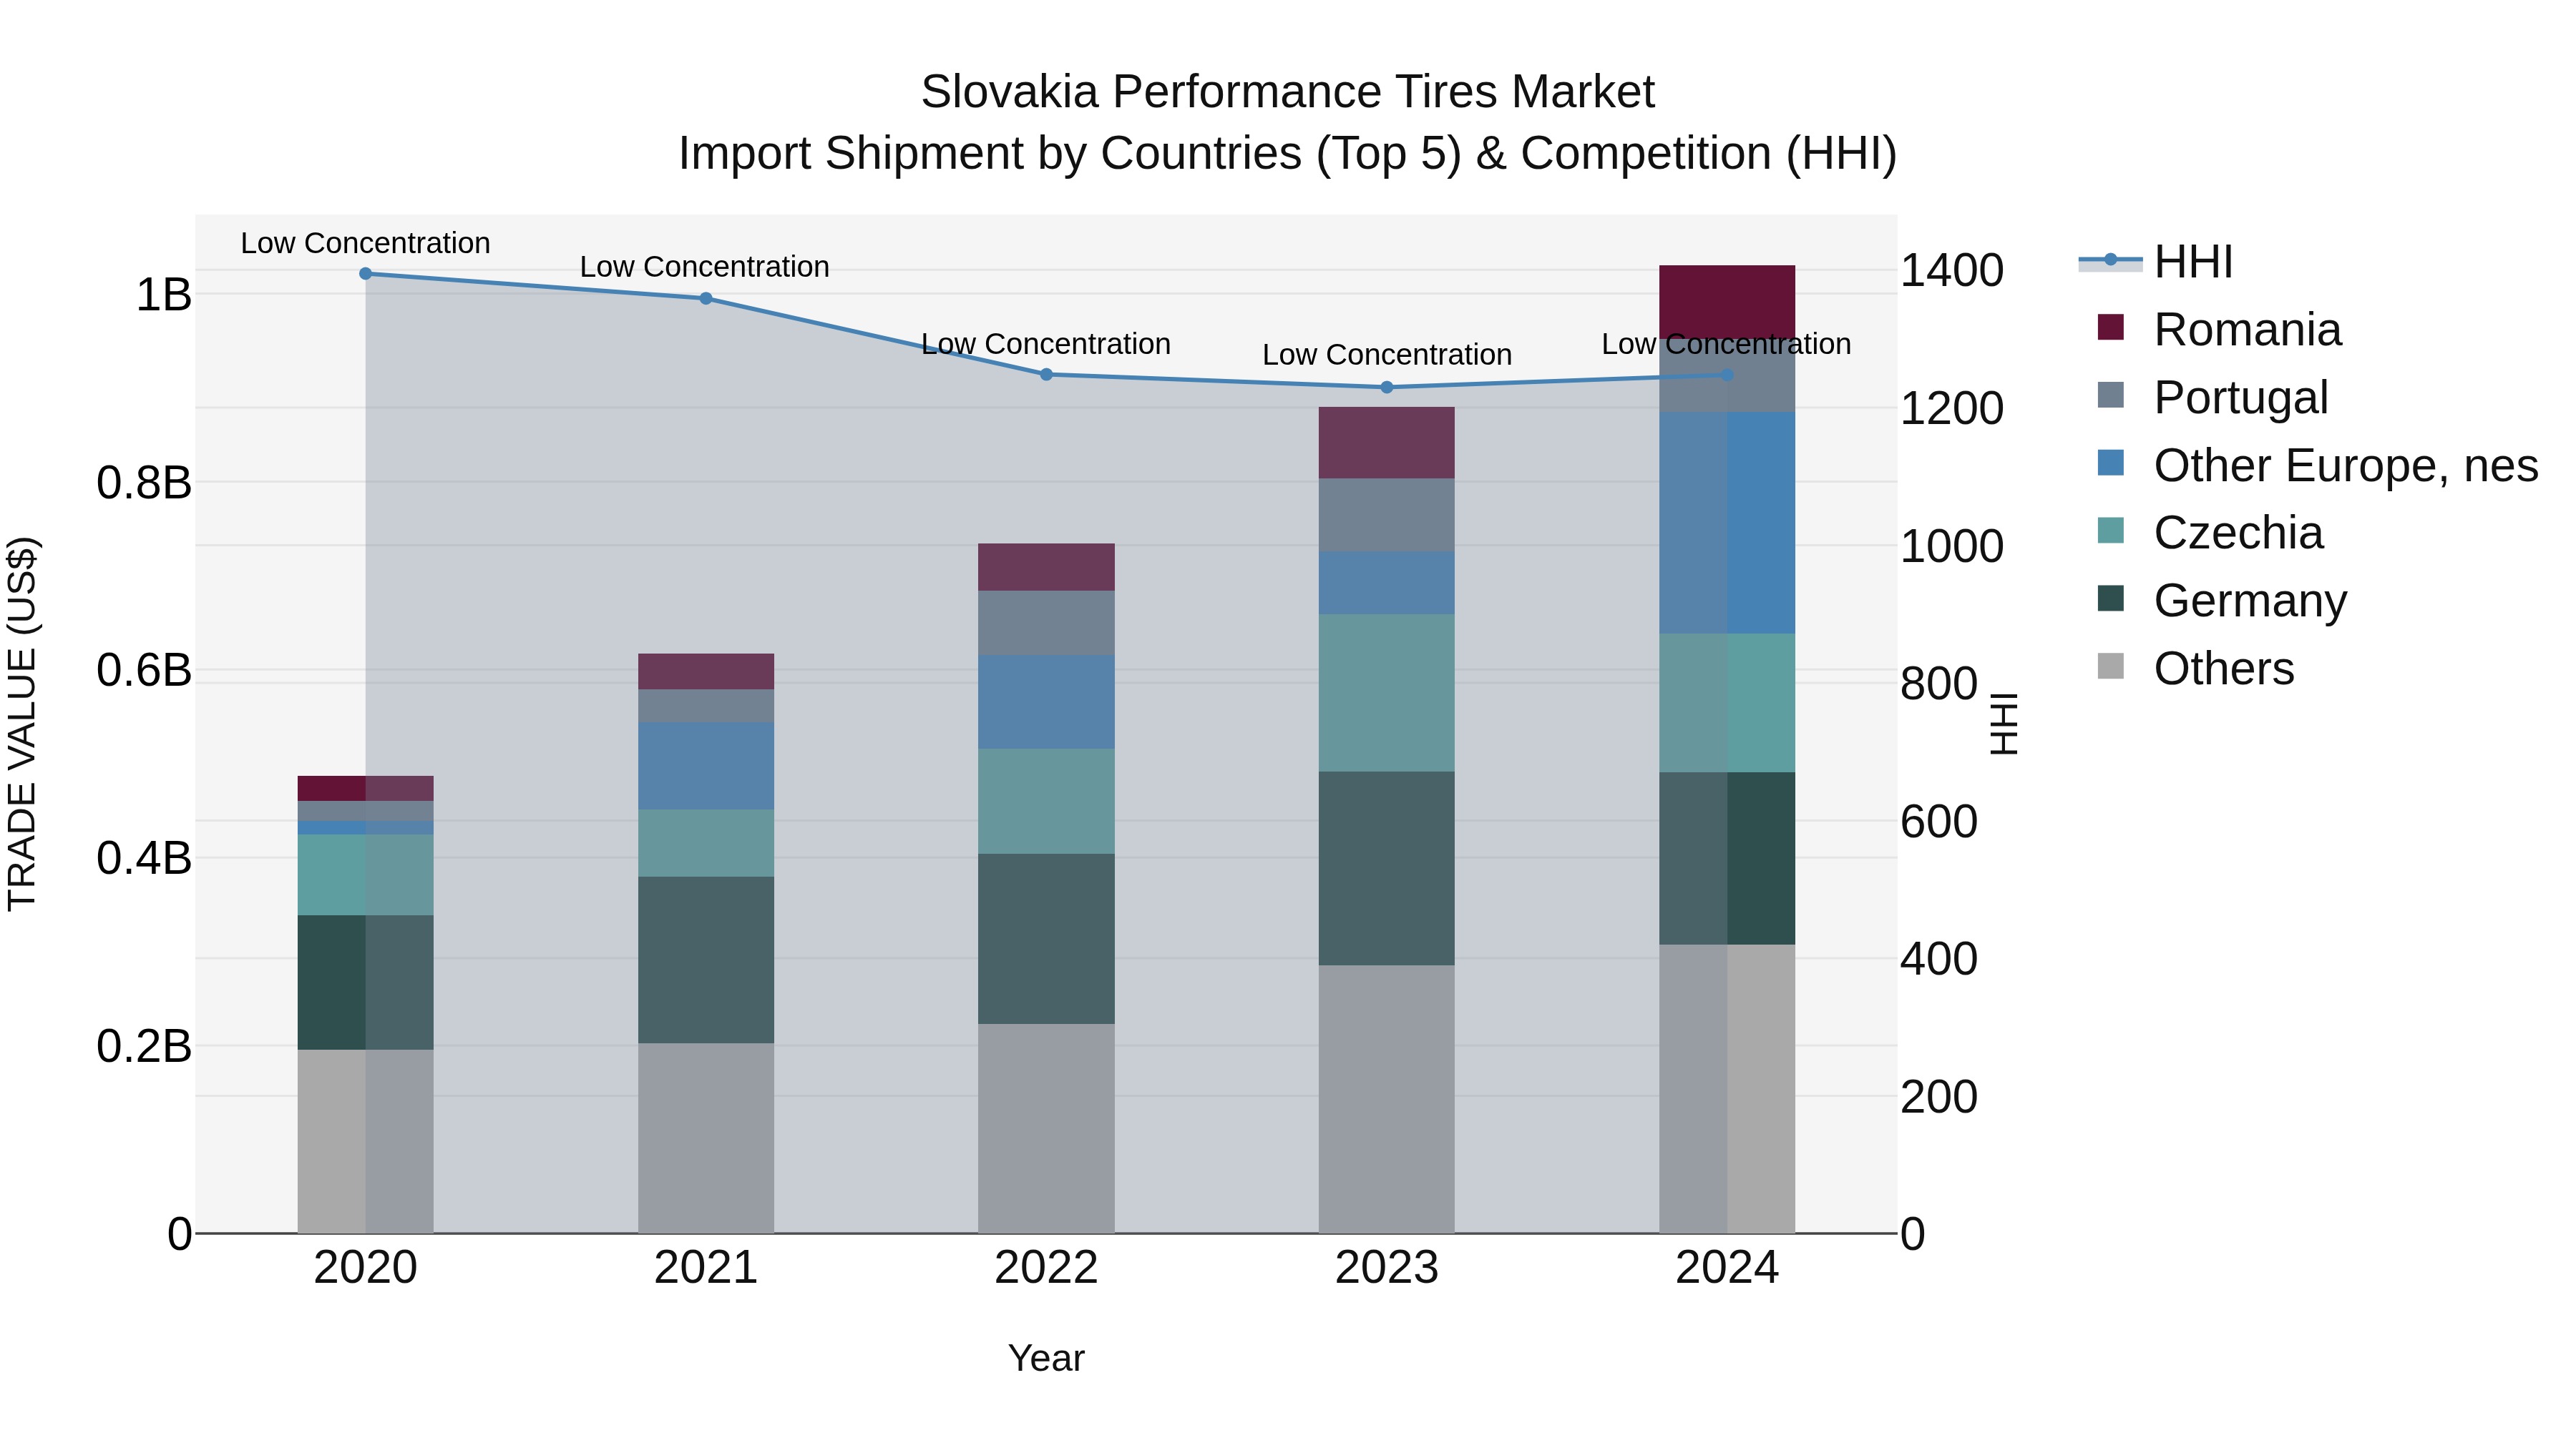The width and height of the screenshot is (2576, 1448).
Task: Click the 2023 x-axis label
Action: pos(1387,1268)
